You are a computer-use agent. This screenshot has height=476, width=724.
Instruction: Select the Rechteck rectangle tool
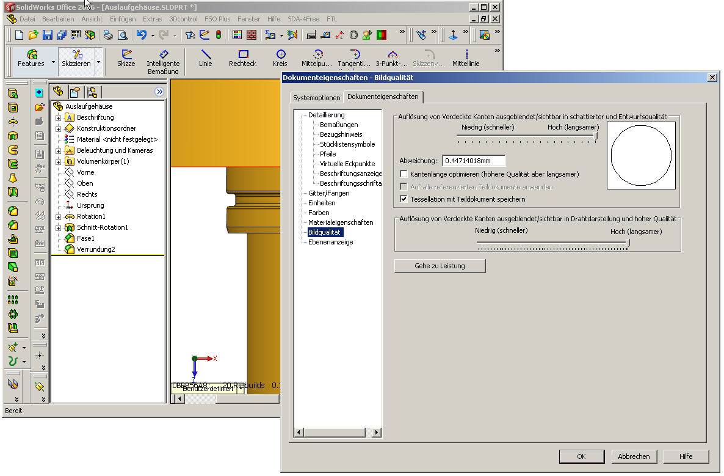242,58
